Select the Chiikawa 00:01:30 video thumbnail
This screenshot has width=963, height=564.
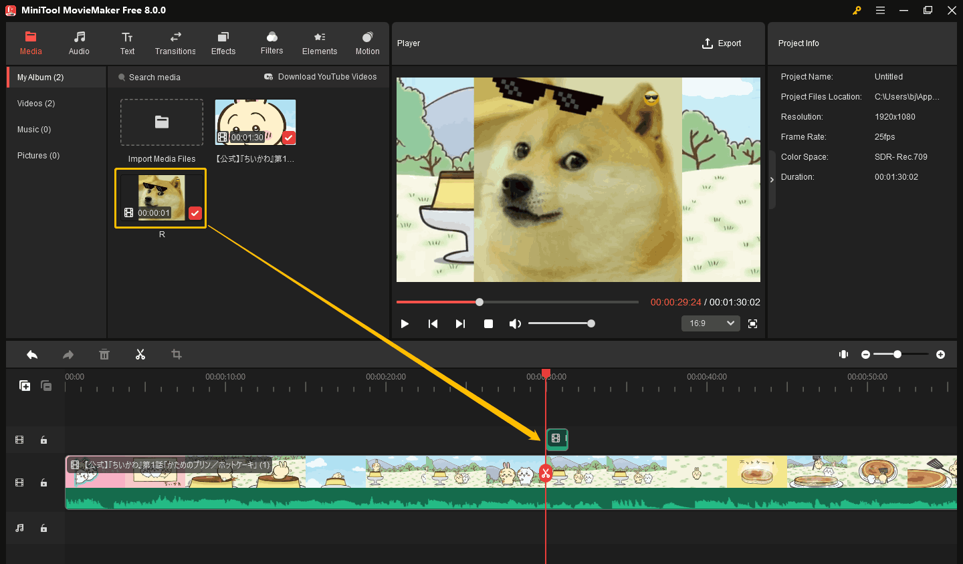point(255,122)
